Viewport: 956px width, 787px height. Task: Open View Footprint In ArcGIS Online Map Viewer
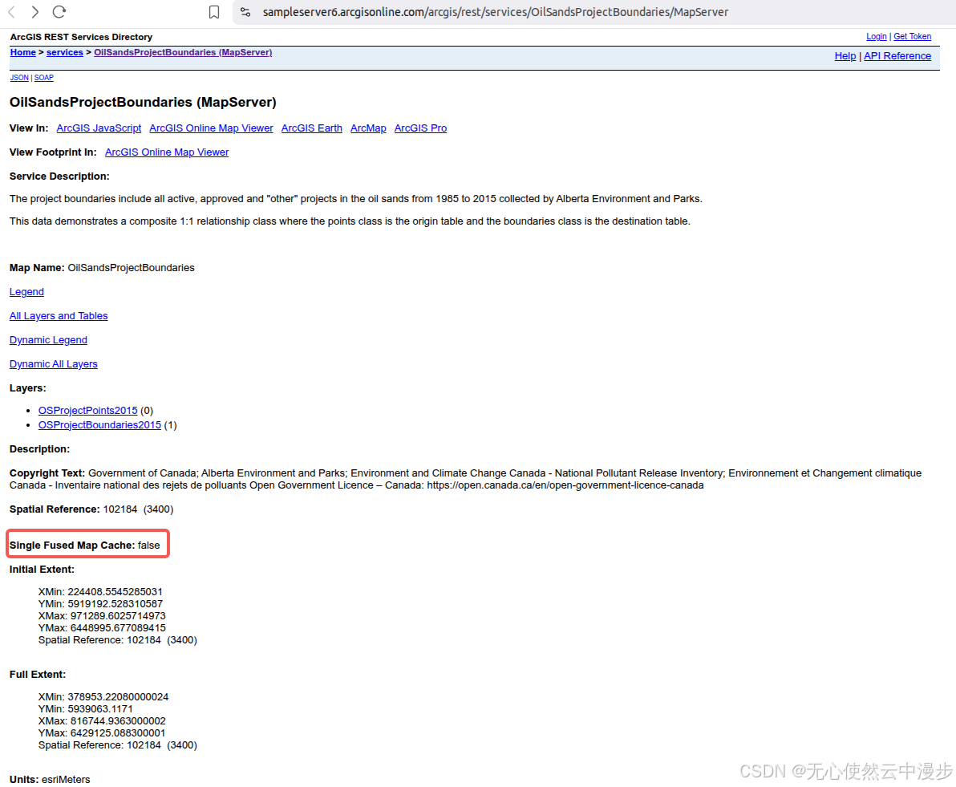(x=167, y=152)
